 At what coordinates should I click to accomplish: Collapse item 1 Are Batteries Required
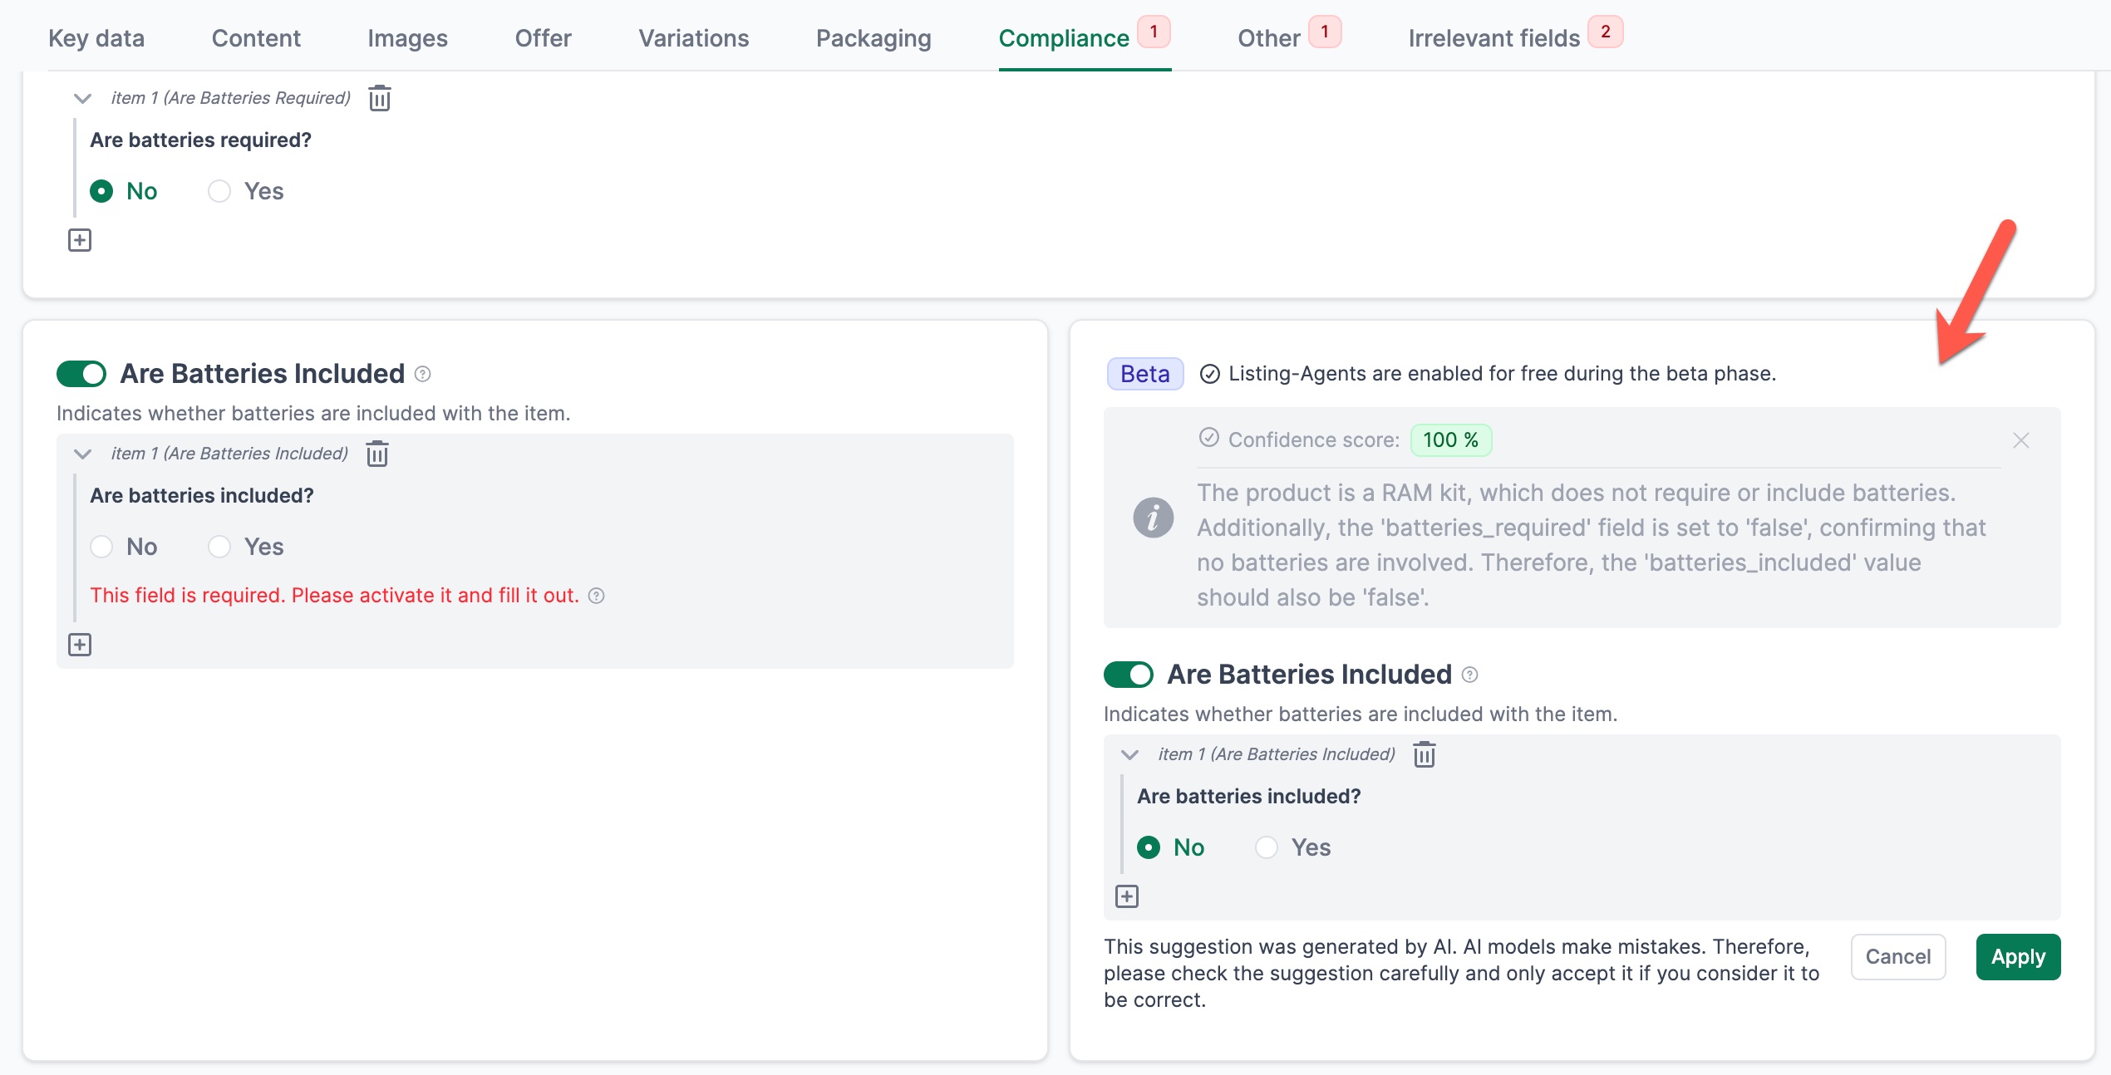[82, 98]
